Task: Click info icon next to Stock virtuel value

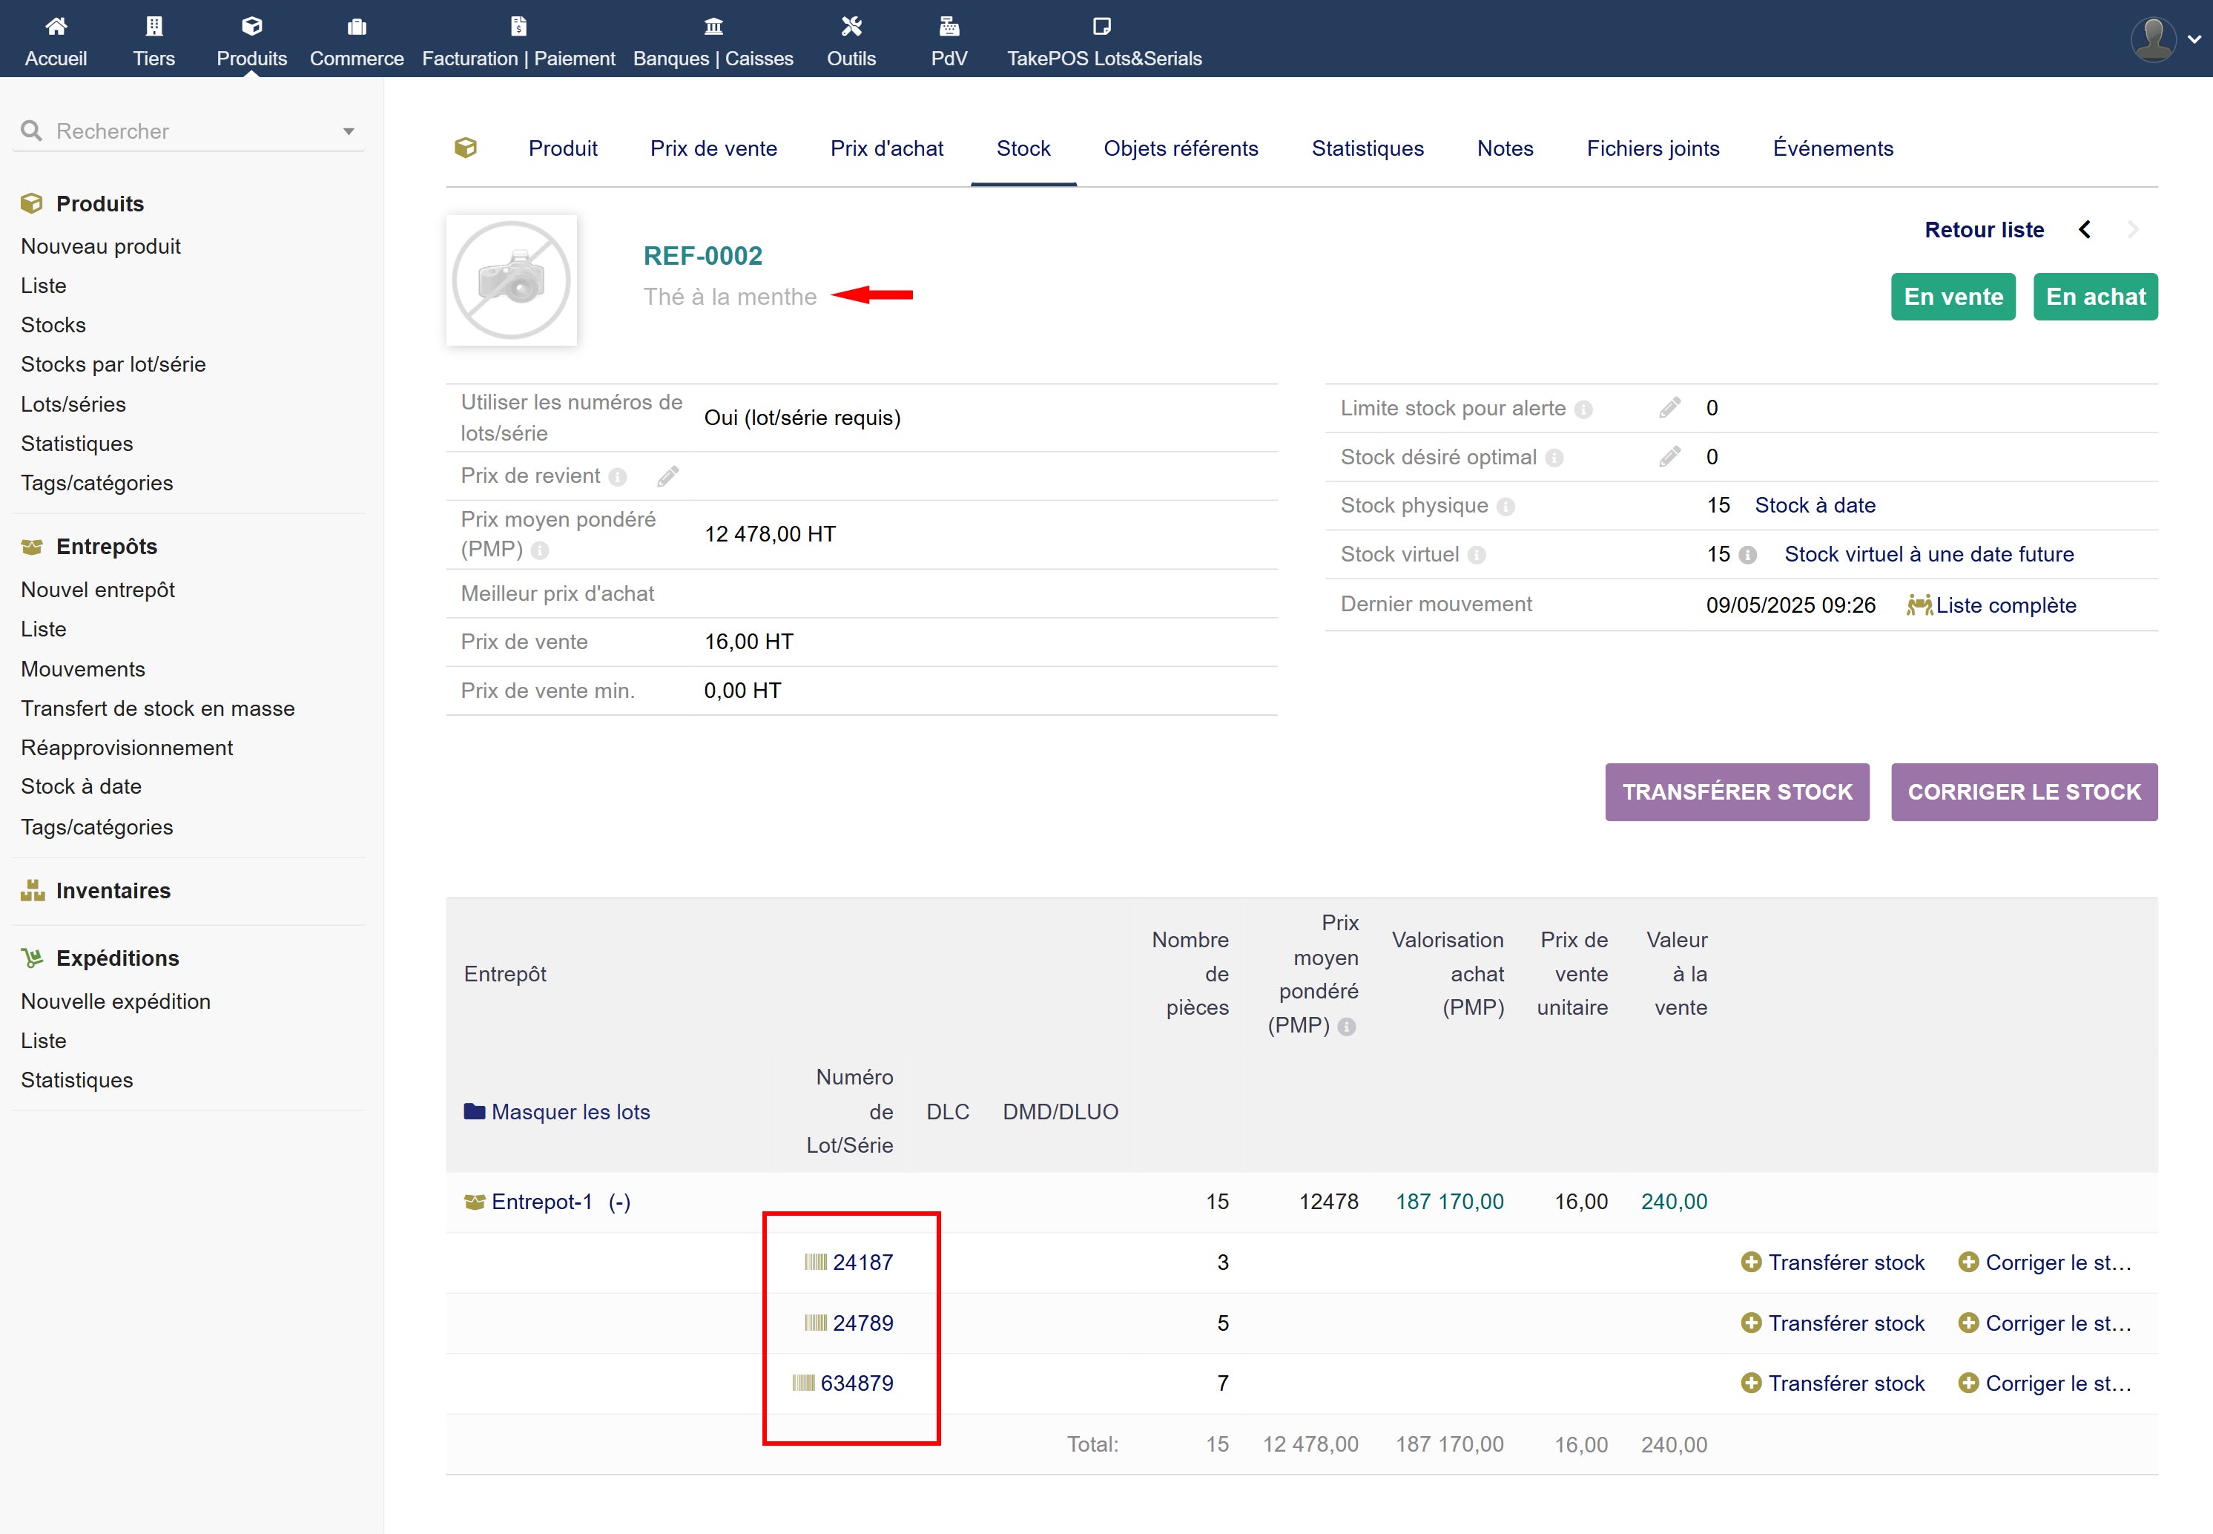Action: [1748, 555]
